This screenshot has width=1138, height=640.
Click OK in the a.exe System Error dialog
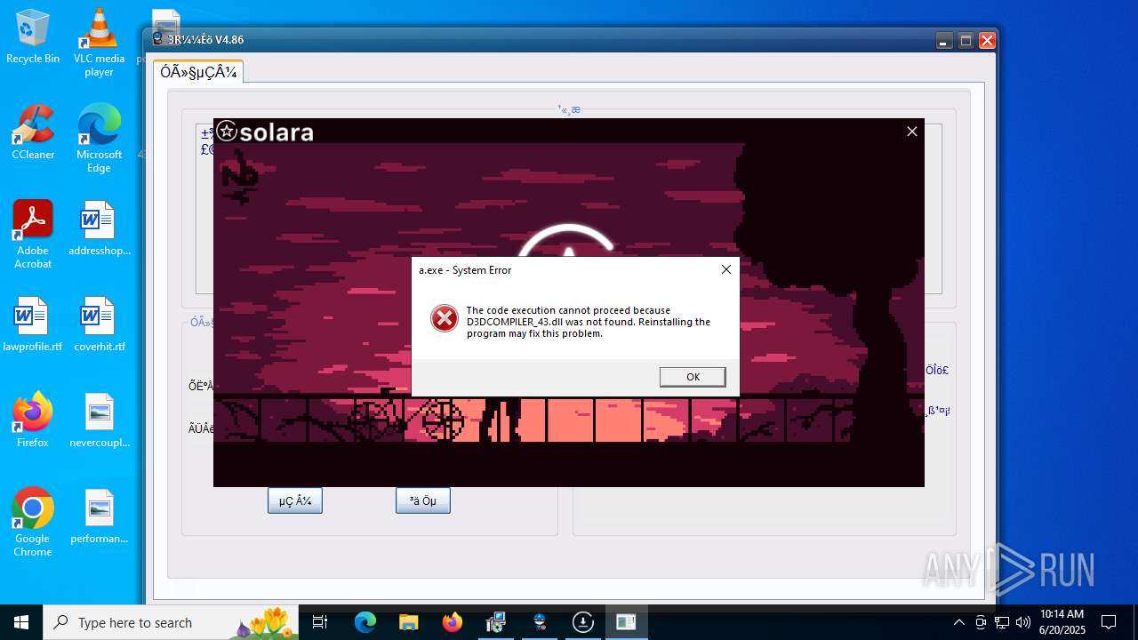coord(693,377)
